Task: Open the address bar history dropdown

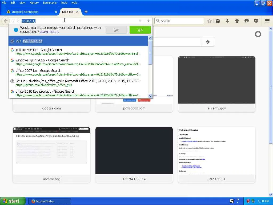Action: (140, 21)
